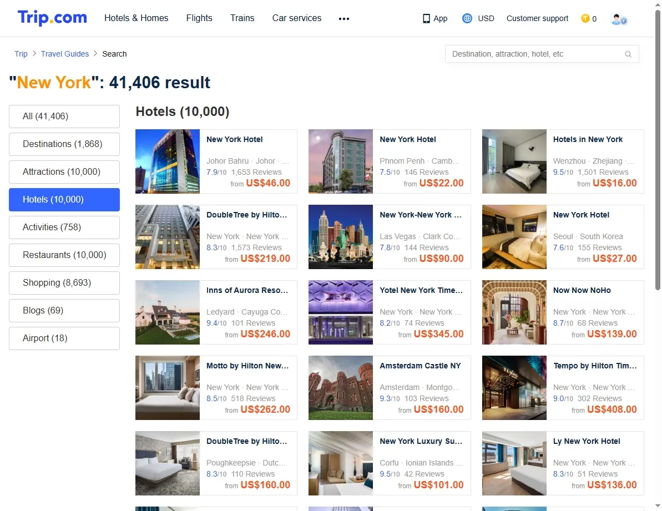Viewport: 662px width, 511px height.
Task: Click the US$219.00 price
Action: coord(265,259)
